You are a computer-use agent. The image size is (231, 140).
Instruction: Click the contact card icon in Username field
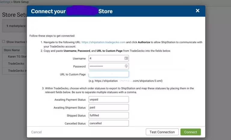pyautogui.click(x=126, y=58)
